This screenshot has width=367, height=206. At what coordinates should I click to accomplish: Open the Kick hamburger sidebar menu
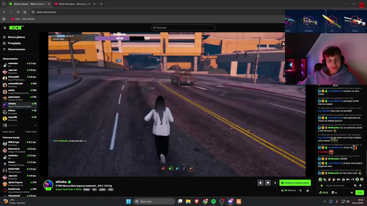tap(5, 28)
